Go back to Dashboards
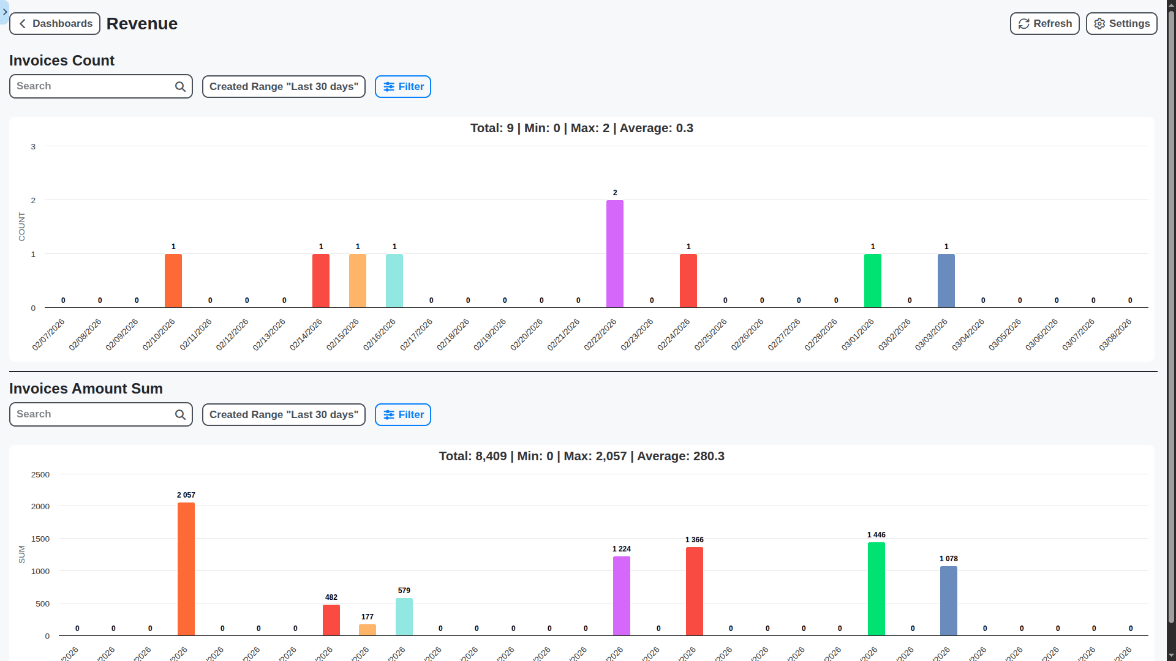The image size is (1176, 661). (x=55, y=23)
